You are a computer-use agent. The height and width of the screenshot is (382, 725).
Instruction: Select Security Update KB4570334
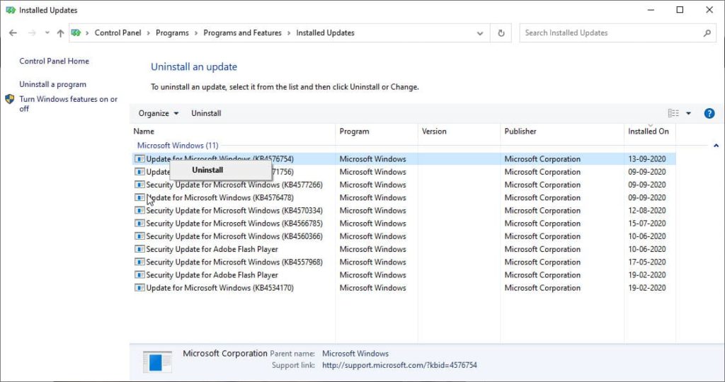pyautogui.click(x=404, y=211)
